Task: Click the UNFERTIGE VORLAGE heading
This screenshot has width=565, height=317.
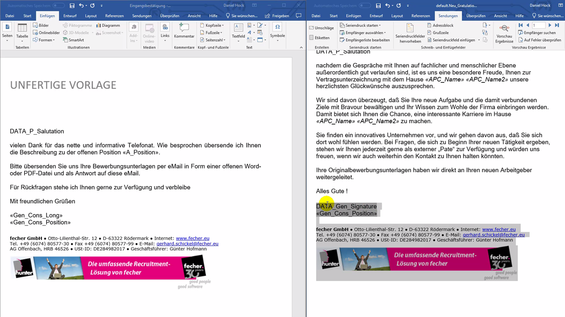Action: [x=63, y=85]
